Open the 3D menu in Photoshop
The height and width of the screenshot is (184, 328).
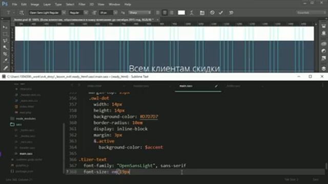[92, 5]
